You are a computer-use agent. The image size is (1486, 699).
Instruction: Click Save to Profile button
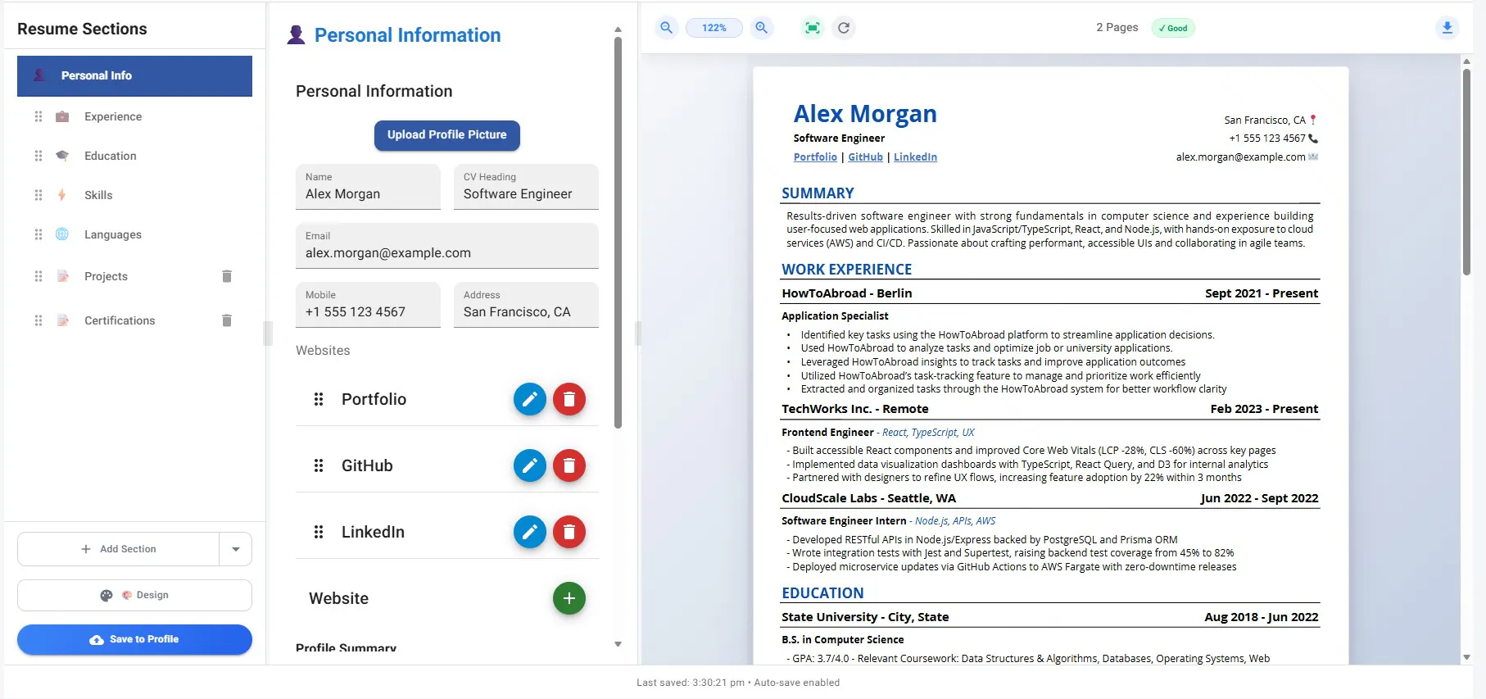134,639
